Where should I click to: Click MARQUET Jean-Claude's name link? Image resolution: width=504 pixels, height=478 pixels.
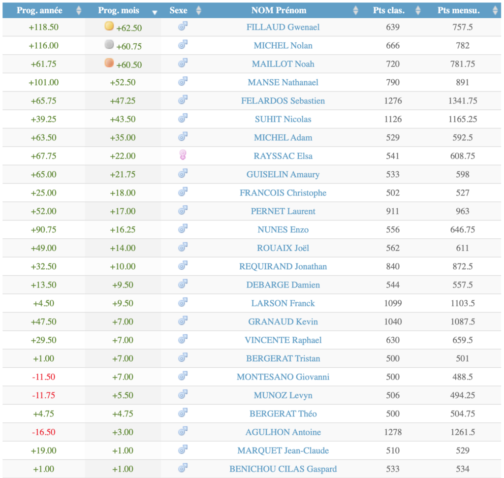[x=283, y=450]
